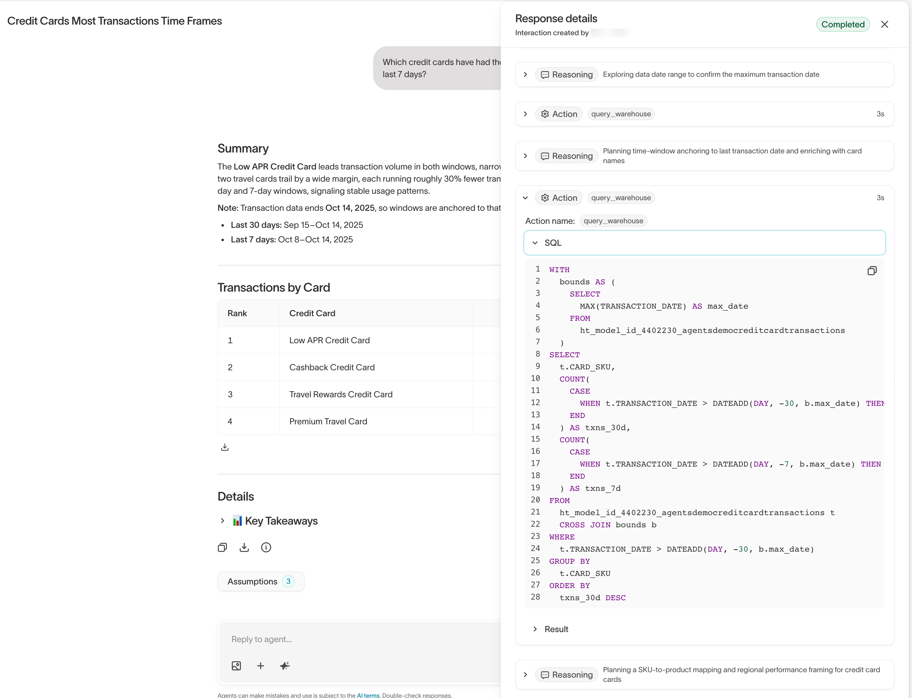Expand the 'SKU-to-product mapping' Reasoning step

point(525,674)
